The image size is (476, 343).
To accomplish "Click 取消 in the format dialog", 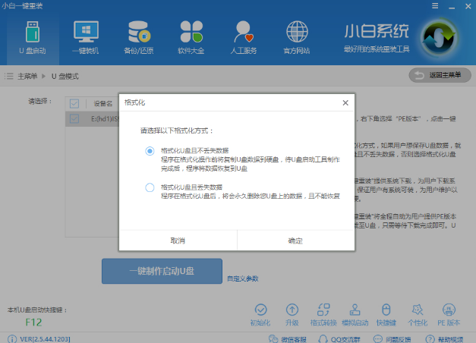I will [x=178, y=240].
